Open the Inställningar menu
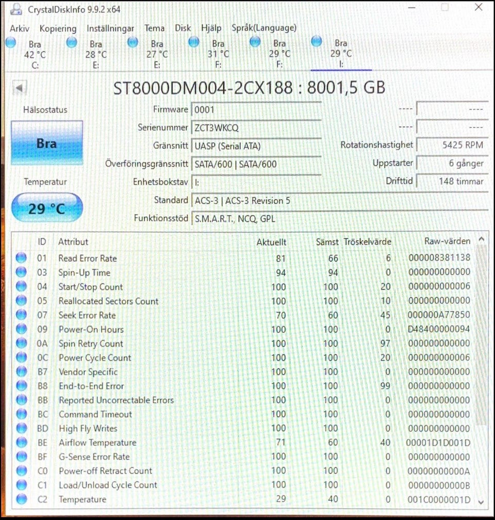Image resolution: width=495 pixels, height=520 pixels. point(110,28)
